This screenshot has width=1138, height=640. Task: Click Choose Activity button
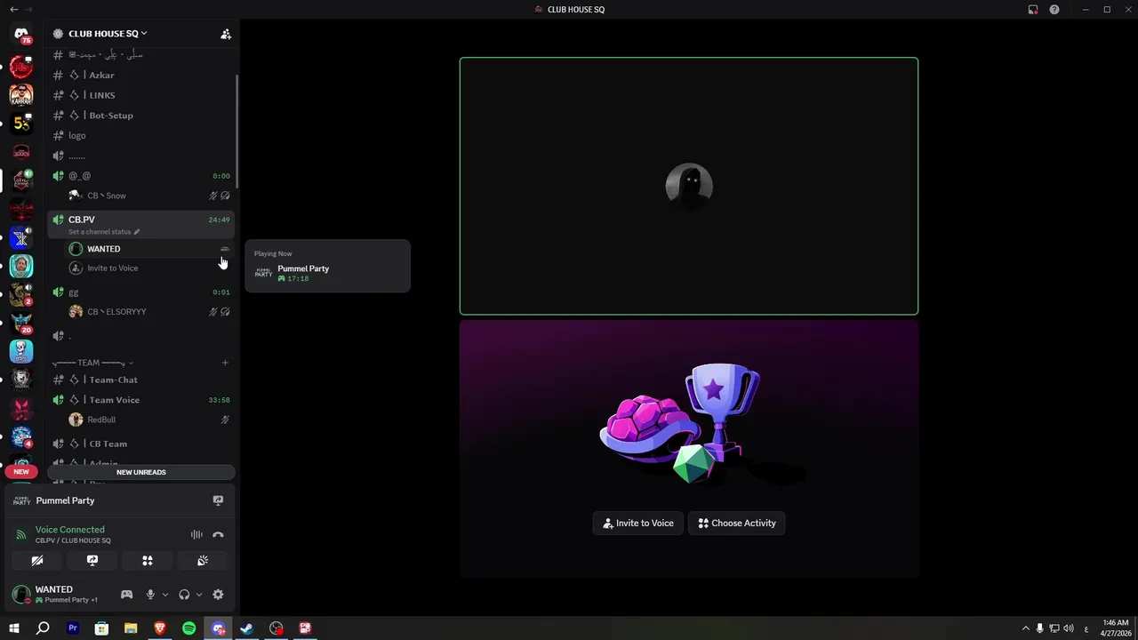[737, 524]
